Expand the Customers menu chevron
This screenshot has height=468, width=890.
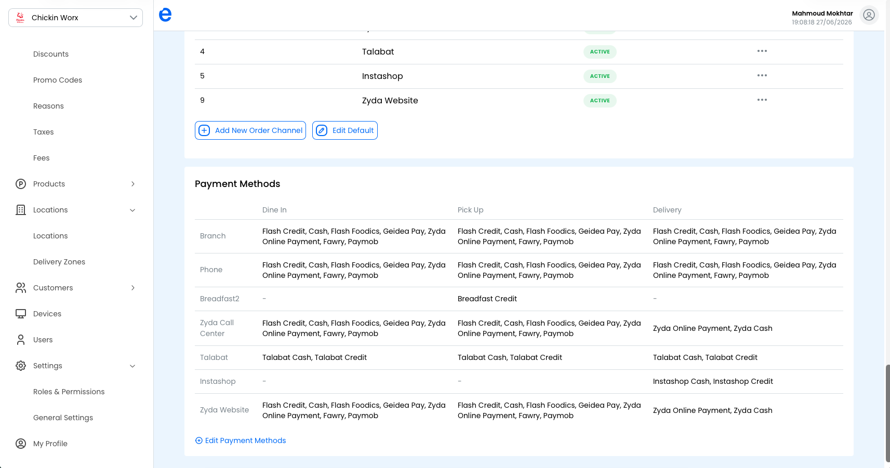[133, 288]
